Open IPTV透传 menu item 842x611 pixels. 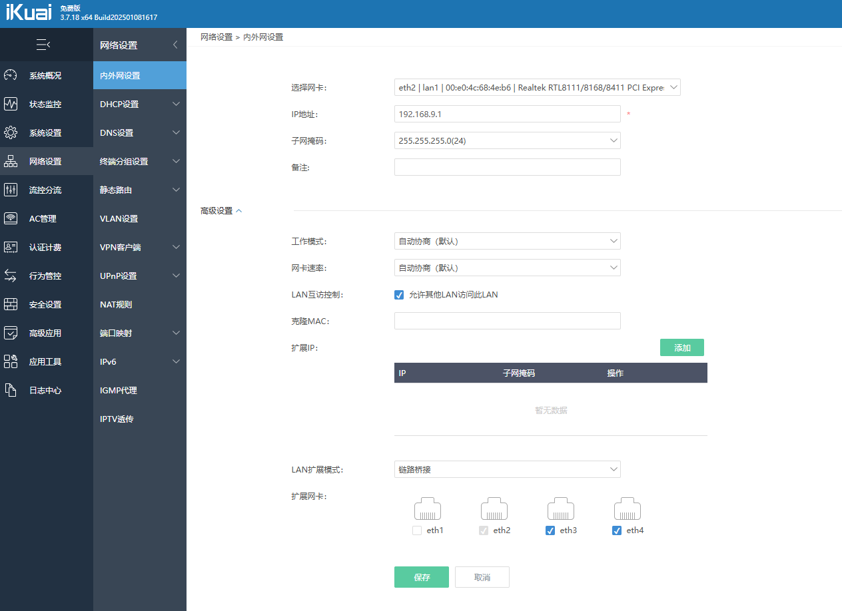click(140, 419)
